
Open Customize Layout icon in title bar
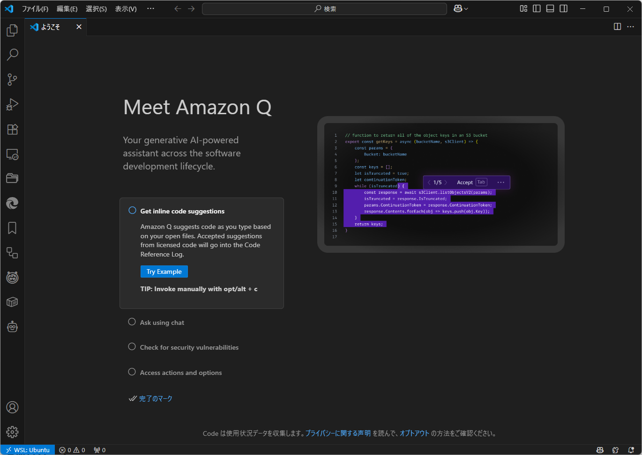(523, 8)
